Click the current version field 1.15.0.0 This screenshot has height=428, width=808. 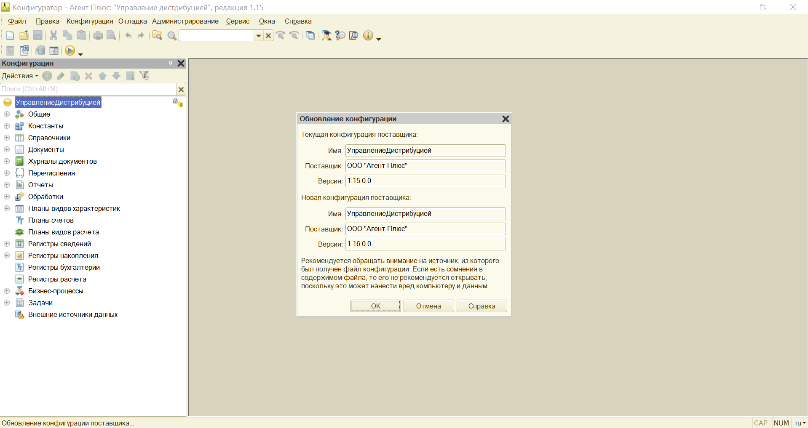coord(425,181)
